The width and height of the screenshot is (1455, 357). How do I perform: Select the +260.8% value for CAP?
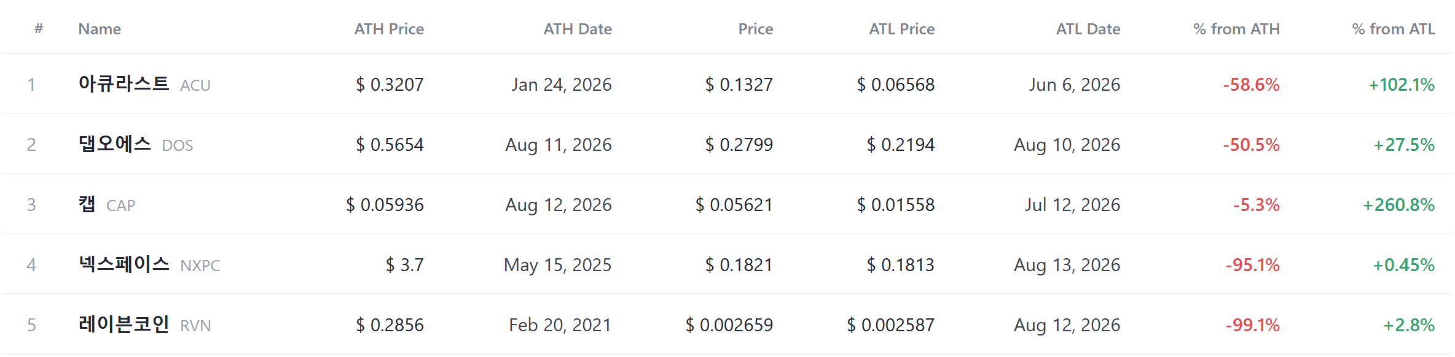click(x=1398, y=205)
